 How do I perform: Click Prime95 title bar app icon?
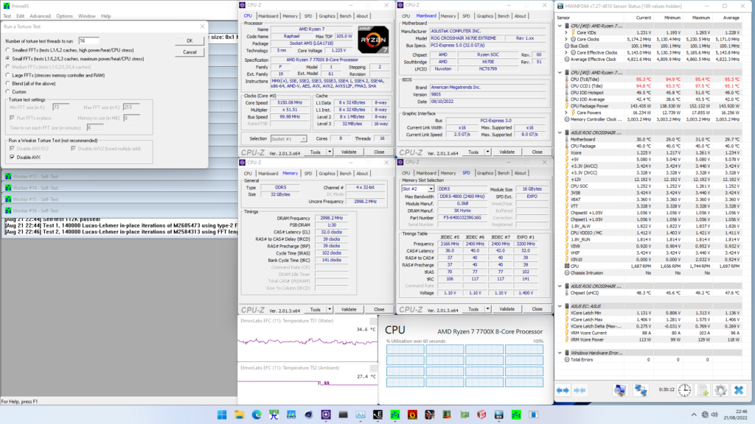[6, 6]
